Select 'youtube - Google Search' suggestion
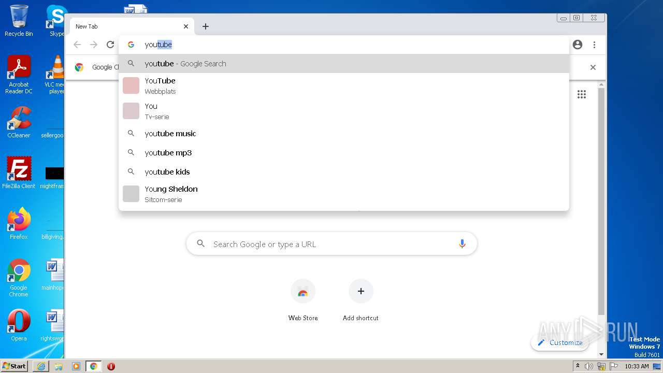This screenshot has width=663, height=373. (344, 64)
